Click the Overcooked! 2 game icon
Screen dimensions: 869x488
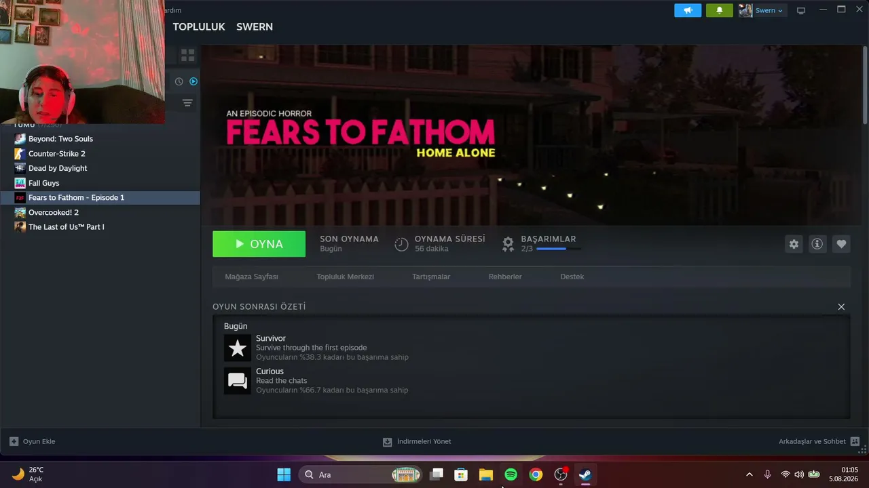point(20,212)
